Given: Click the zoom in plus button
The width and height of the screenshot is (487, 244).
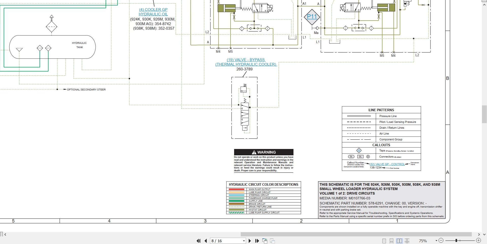Looking at the screenshot, I should [479, 240].
